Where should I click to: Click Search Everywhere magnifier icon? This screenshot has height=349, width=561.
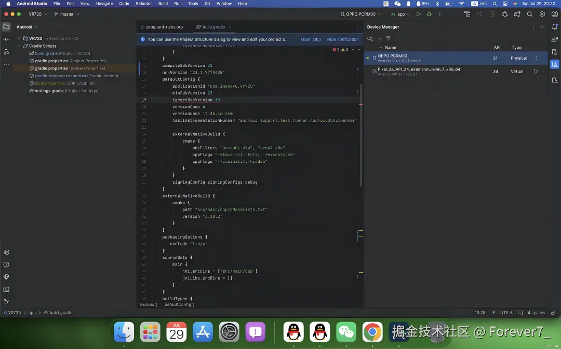point(529,15)
